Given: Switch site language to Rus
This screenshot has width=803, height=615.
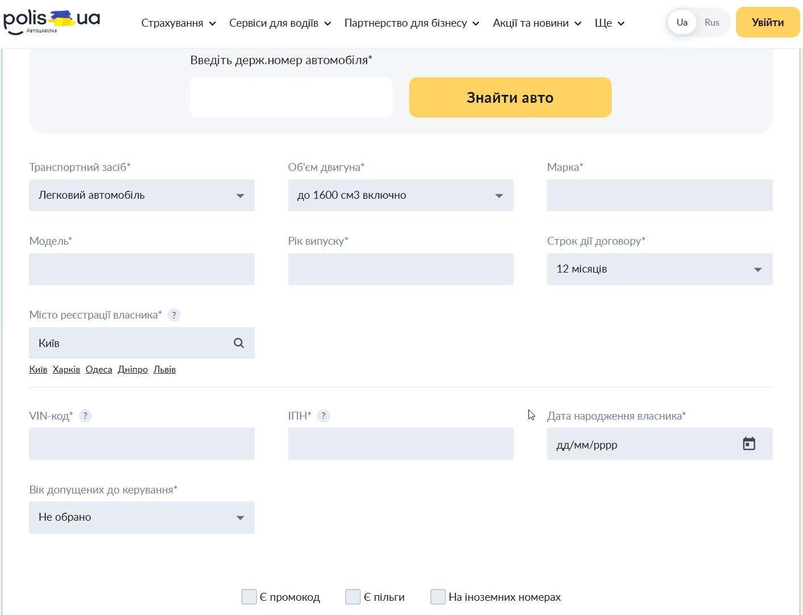Looking at the screenshot, I should tap(712, 23).
